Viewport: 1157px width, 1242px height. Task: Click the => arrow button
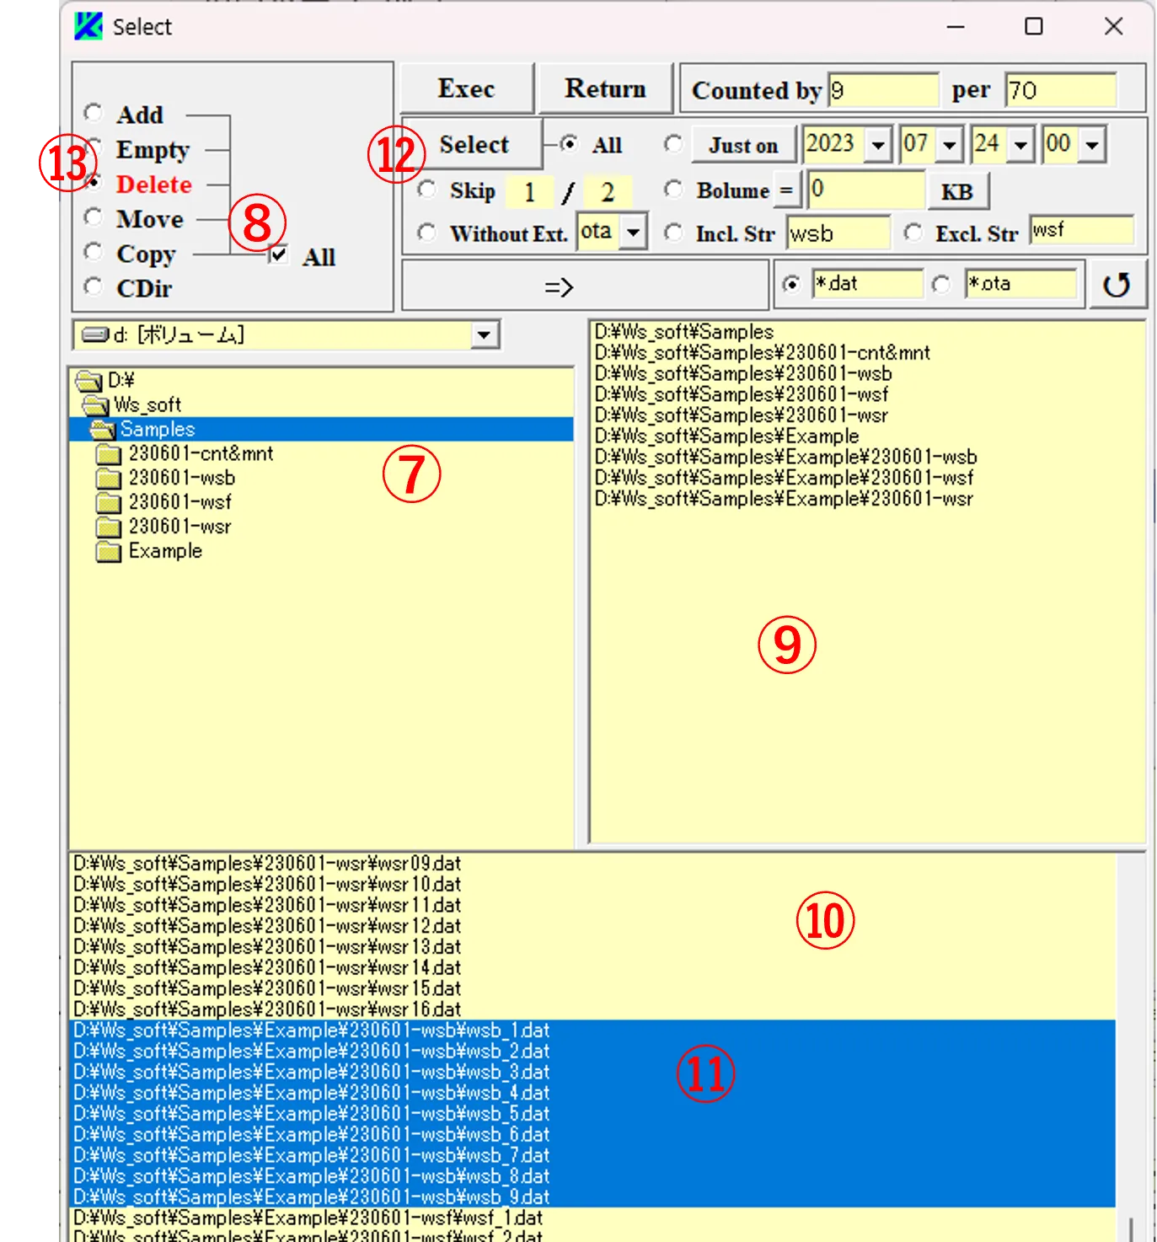[x=585, y=286]
